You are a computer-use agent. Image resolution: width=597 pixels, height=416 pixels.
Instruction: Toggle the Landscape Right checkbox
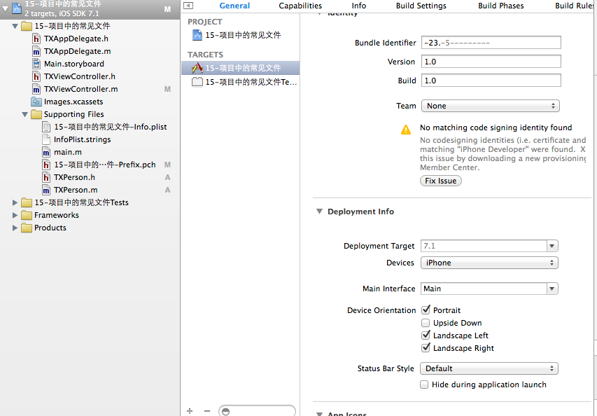pyautogui.click(x=426, y=348)
